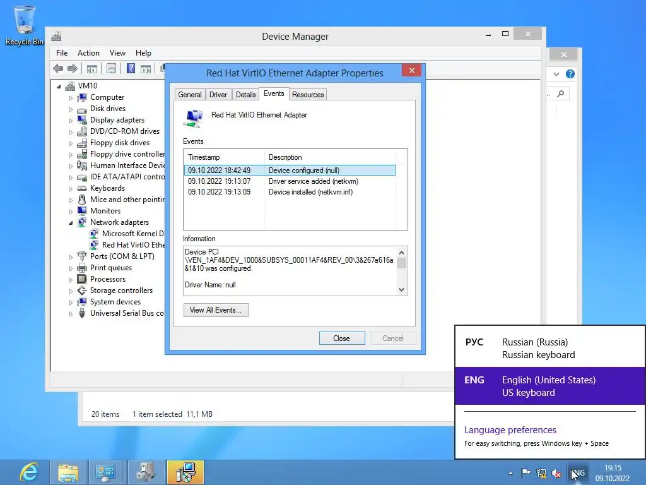Click the blue Help question-mark toolbar icon

point(131,68)
